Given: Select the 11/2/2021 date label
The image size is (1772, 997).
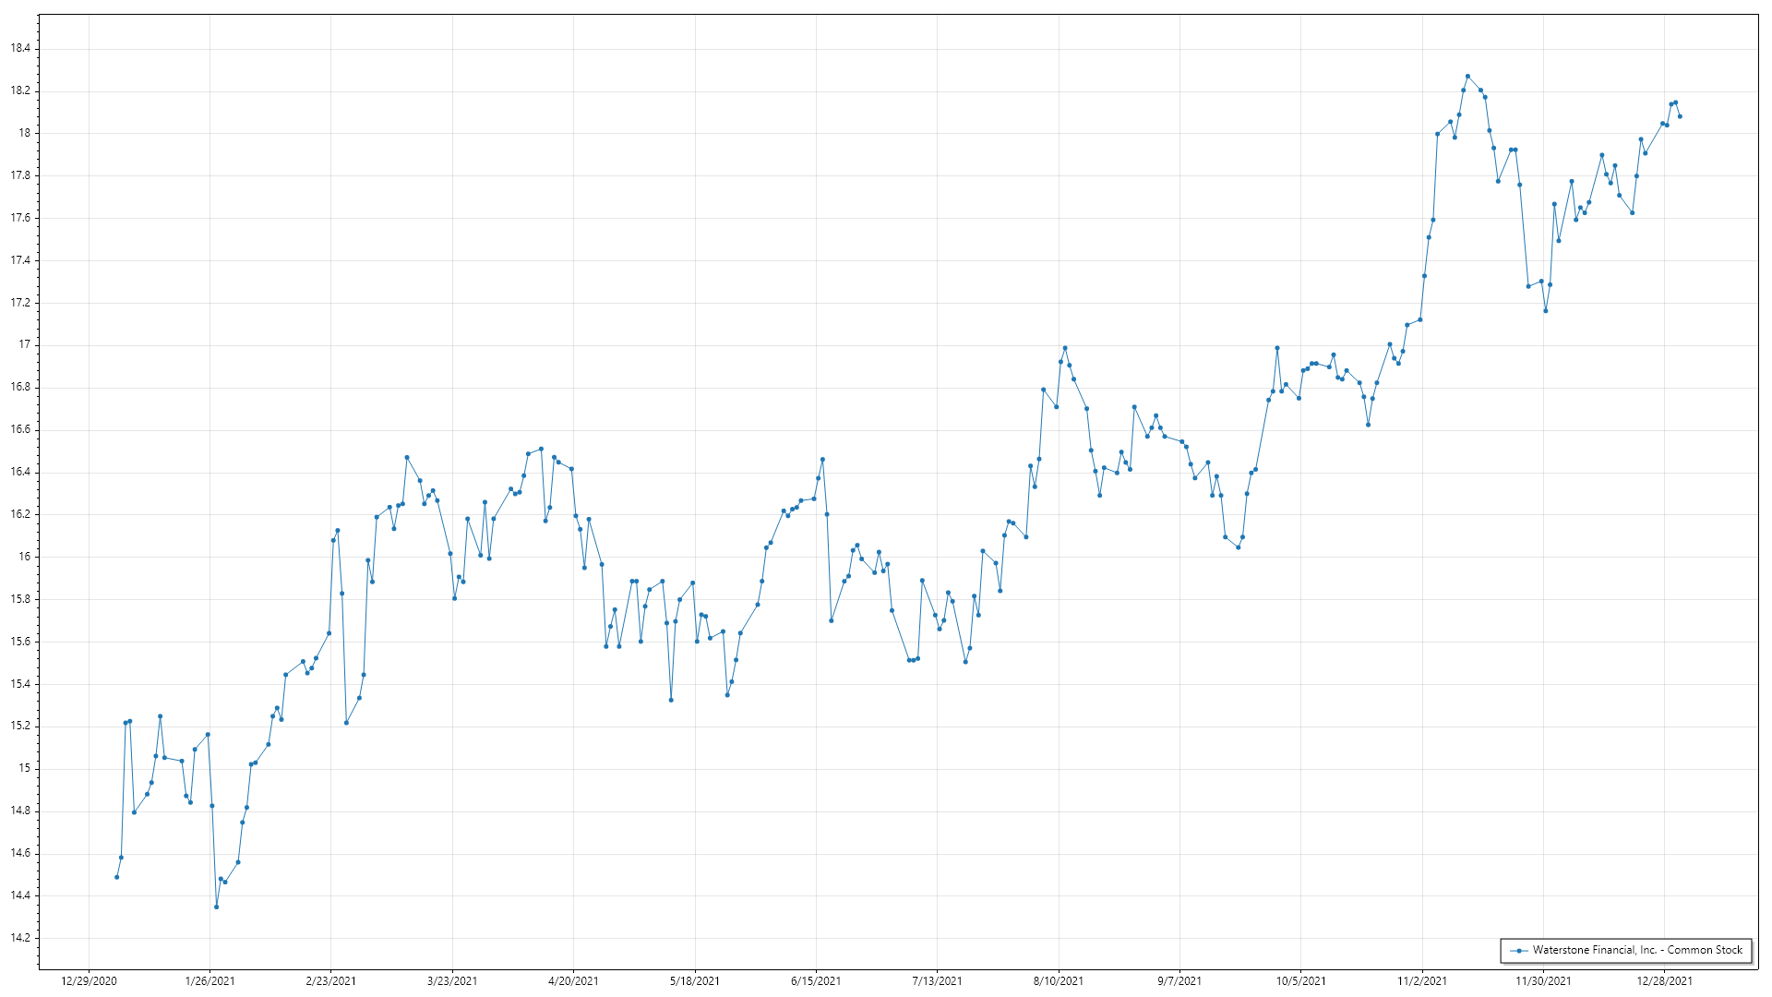Looking at the screenshot, I should click(x=1422, y=981).
